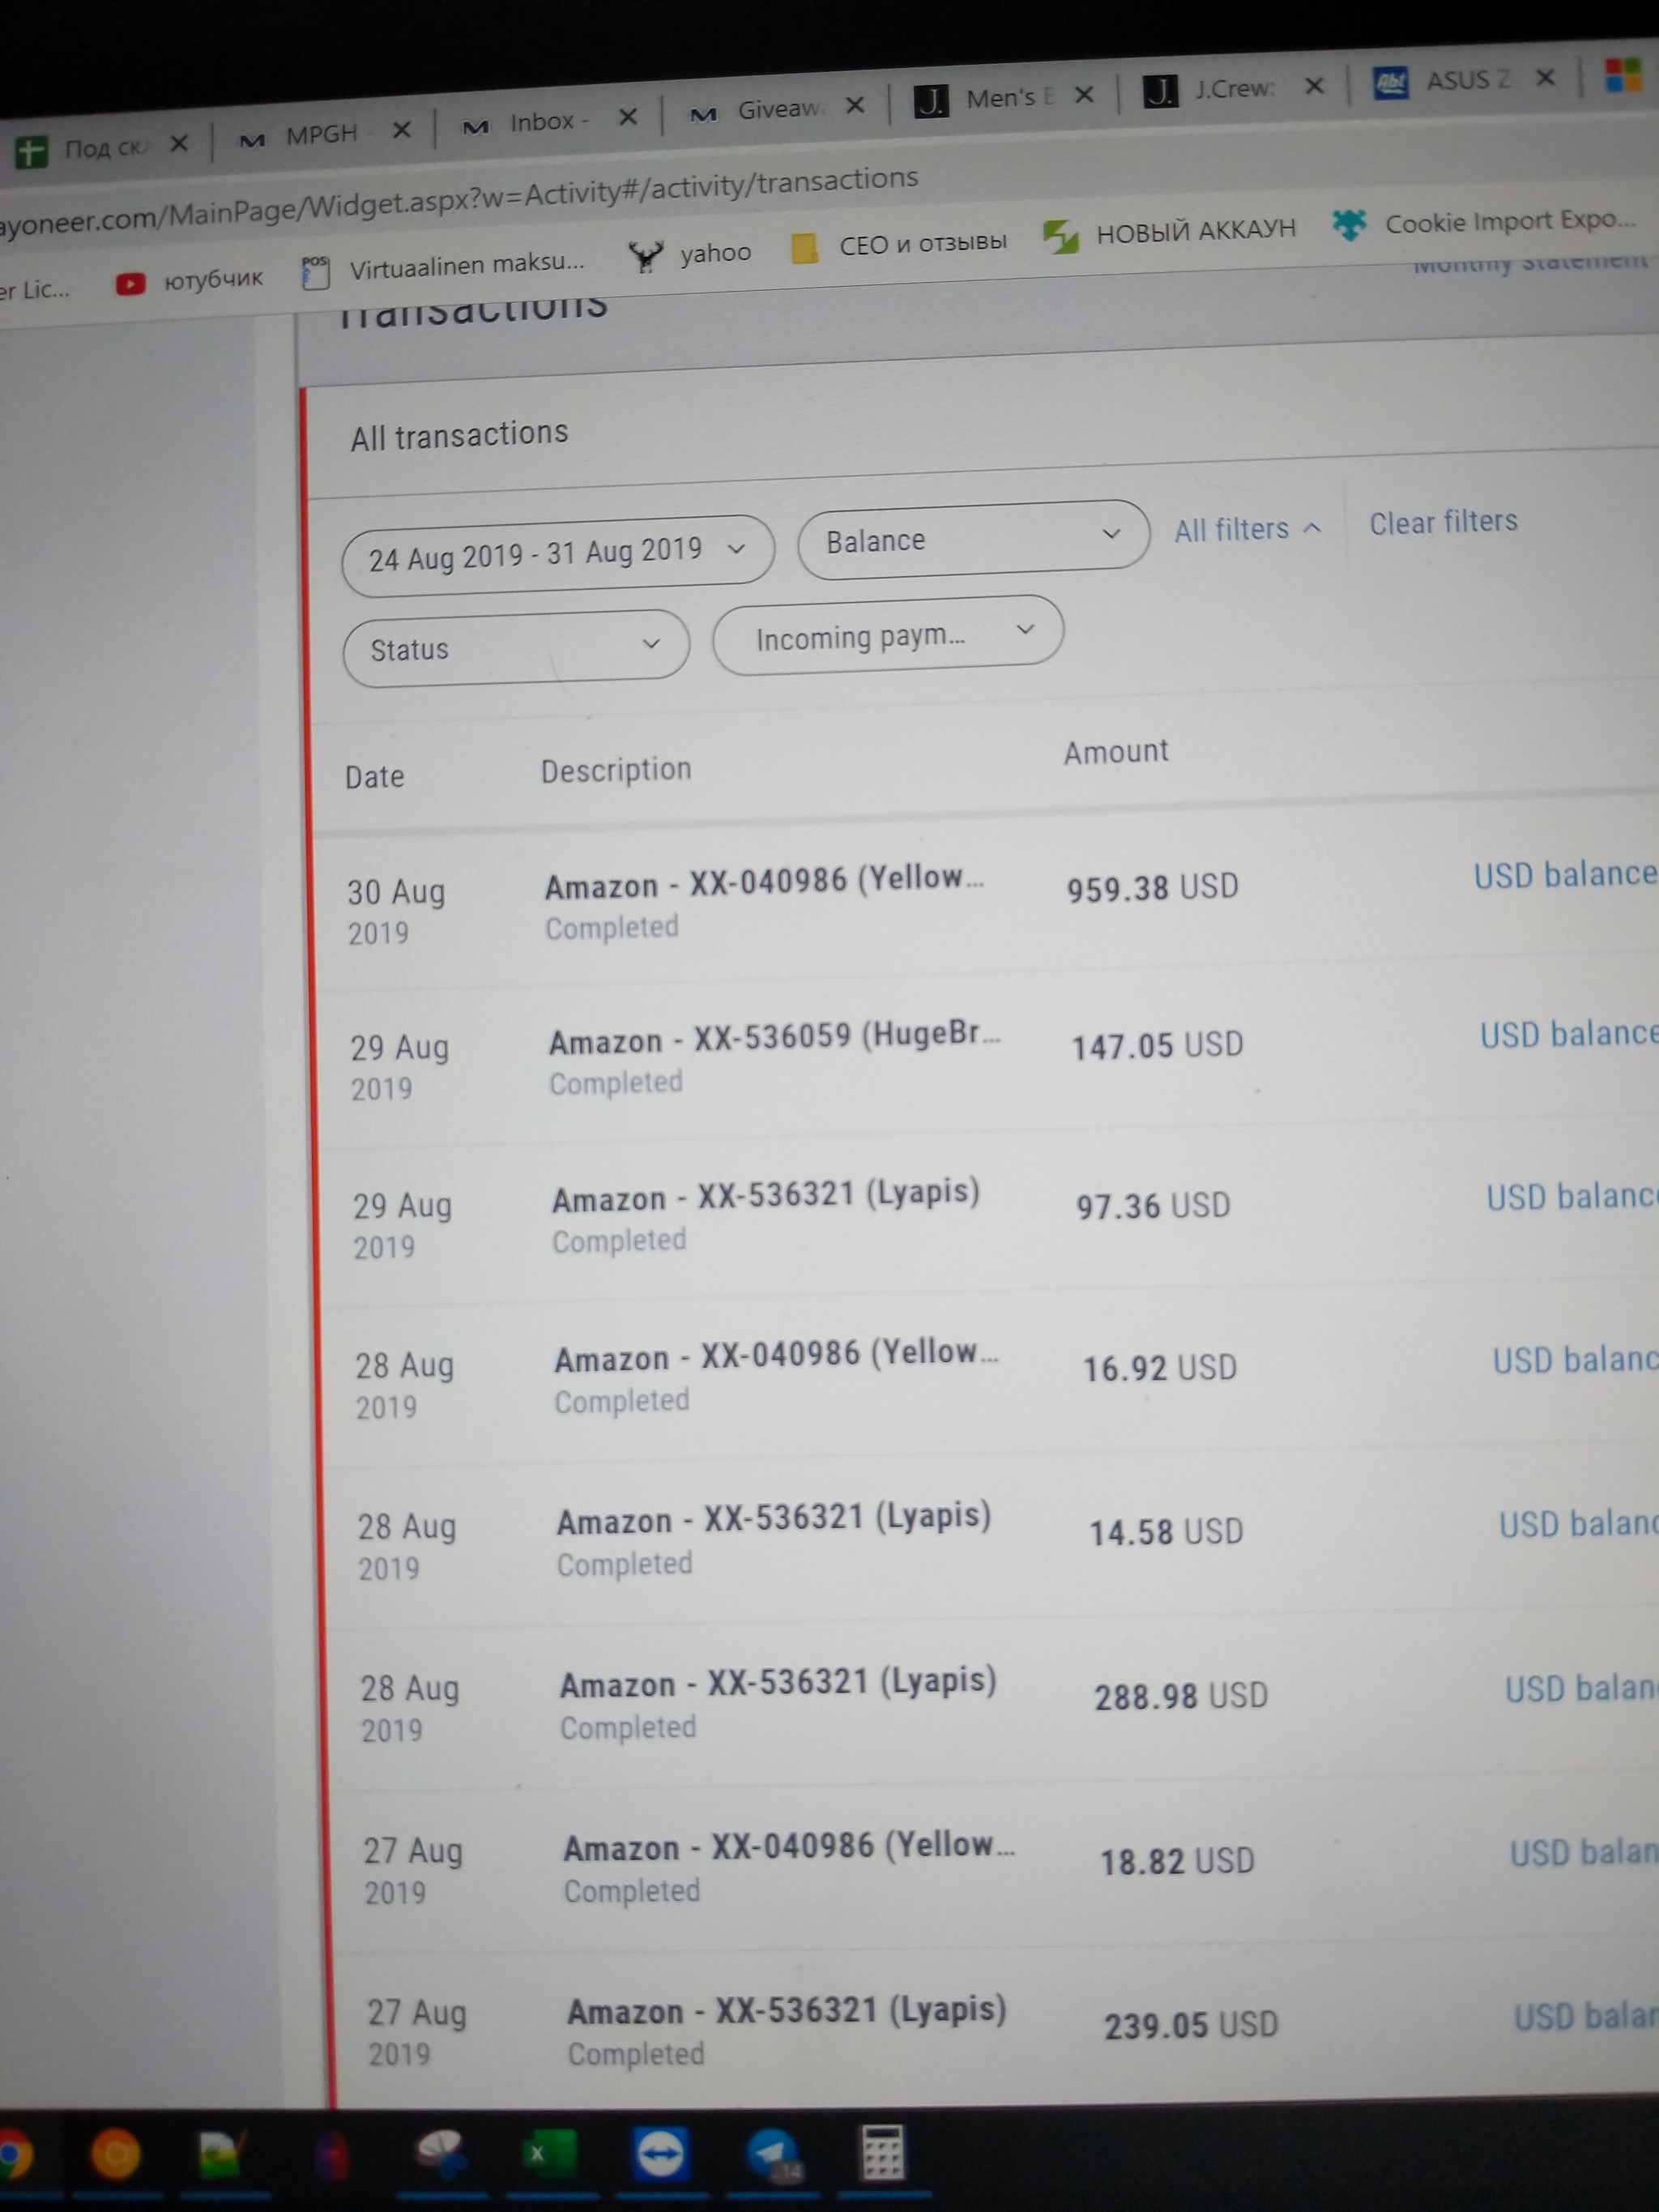Click the ASUS tab favicon
This screenshot has width=1659, height=2212.
pos(1391,83)
